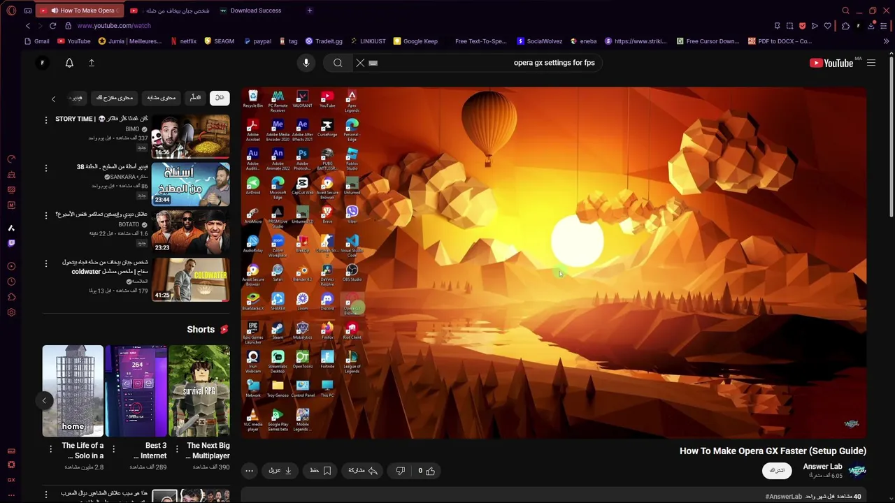Open the Gmail bookmark
This screenshot has height=503, width=895.
(x=36, y=41)
